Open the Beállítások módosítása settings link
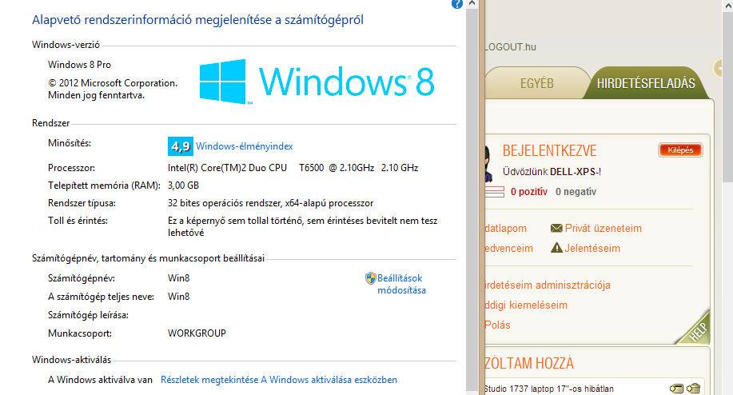 tap(401, 284)
